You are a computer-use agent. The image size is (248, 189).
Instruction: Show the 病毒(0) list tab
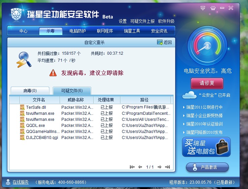tap(30, 91)
